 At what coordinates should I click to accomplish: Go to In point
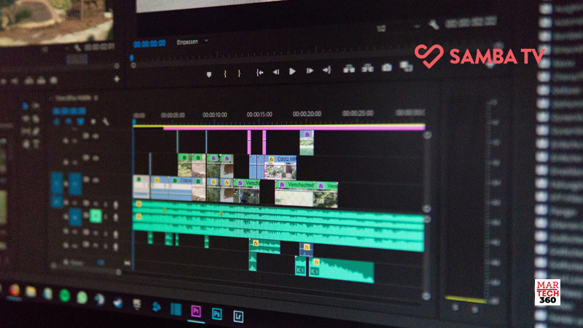coord(259,72)
